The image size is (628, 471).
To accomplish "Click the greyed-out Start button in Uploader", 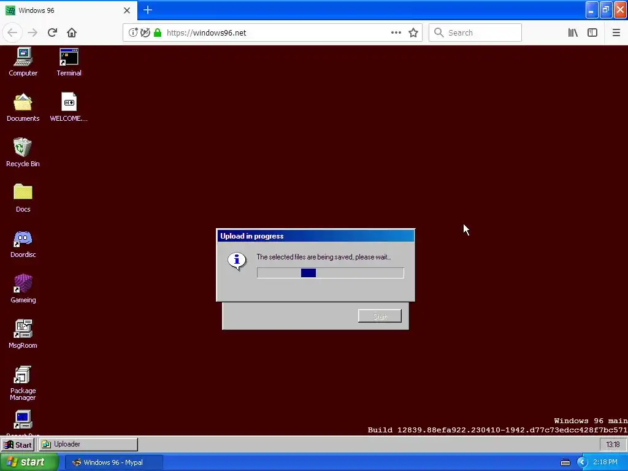I will [x=380, y=316].
